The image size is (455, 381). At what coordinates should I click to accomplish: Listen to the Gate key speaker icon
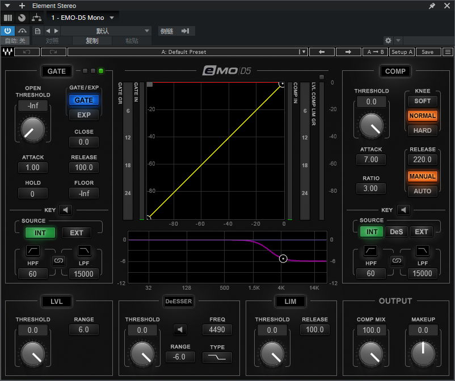66,210
